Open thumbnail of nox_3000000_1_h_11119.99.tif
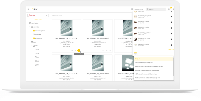This screenshot has width=201, height=101. click(x=66, y=28)
